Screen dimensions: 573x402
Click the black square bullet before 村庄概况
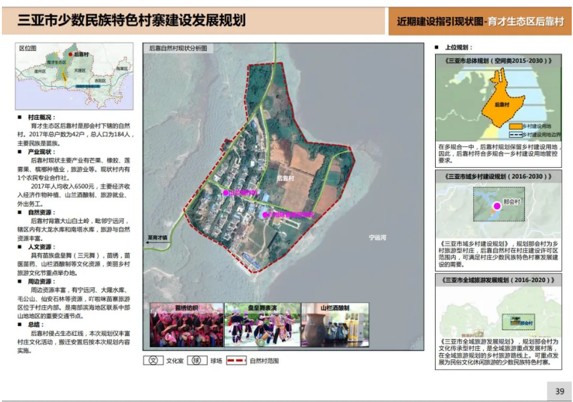[21, 116]
